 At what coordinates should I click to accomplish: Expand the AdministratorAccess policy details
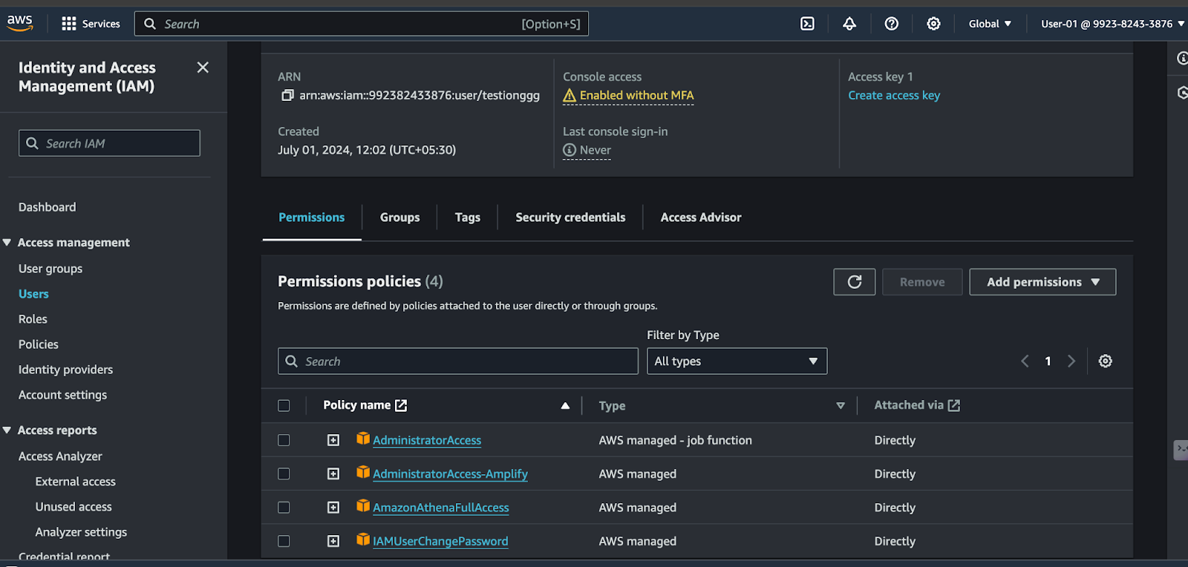[x=333, y=440]
